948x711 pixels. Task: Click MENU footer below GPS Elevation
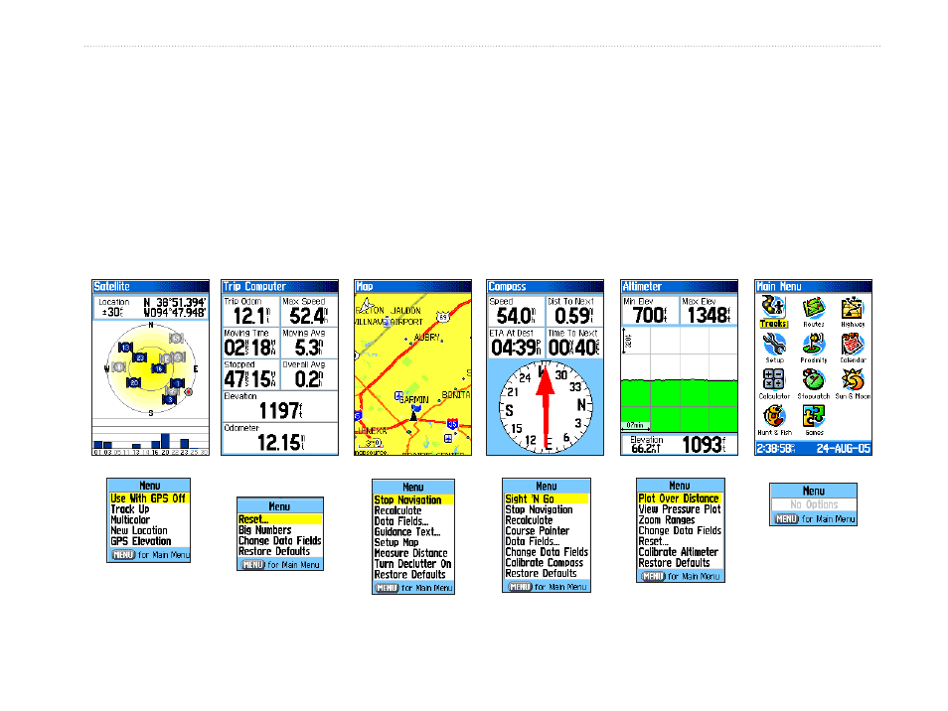click(x=149, y=554)
